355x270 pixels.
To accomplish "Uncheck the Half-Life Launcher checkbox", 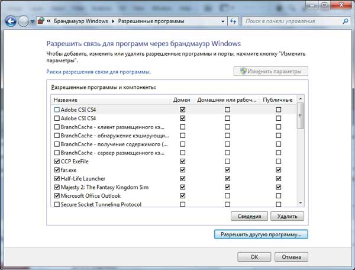I will (x=57, y=178).
